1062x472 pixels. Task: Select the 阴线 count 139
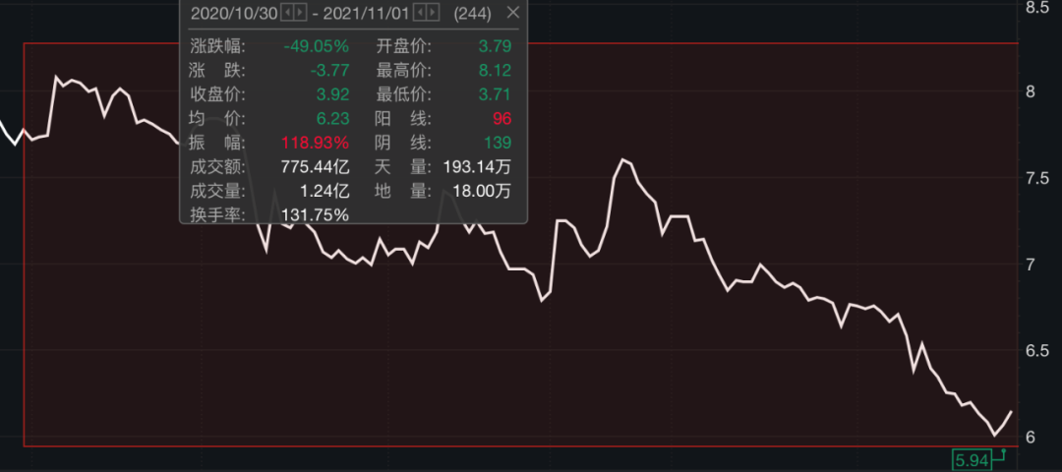point(496,143)
